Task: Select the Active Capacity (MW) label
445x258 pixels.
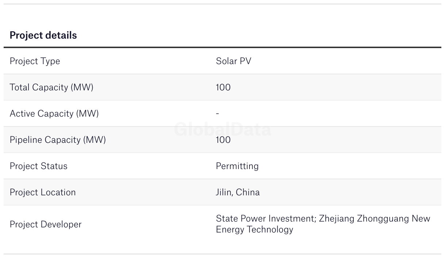Action: [x=54, y=114]
